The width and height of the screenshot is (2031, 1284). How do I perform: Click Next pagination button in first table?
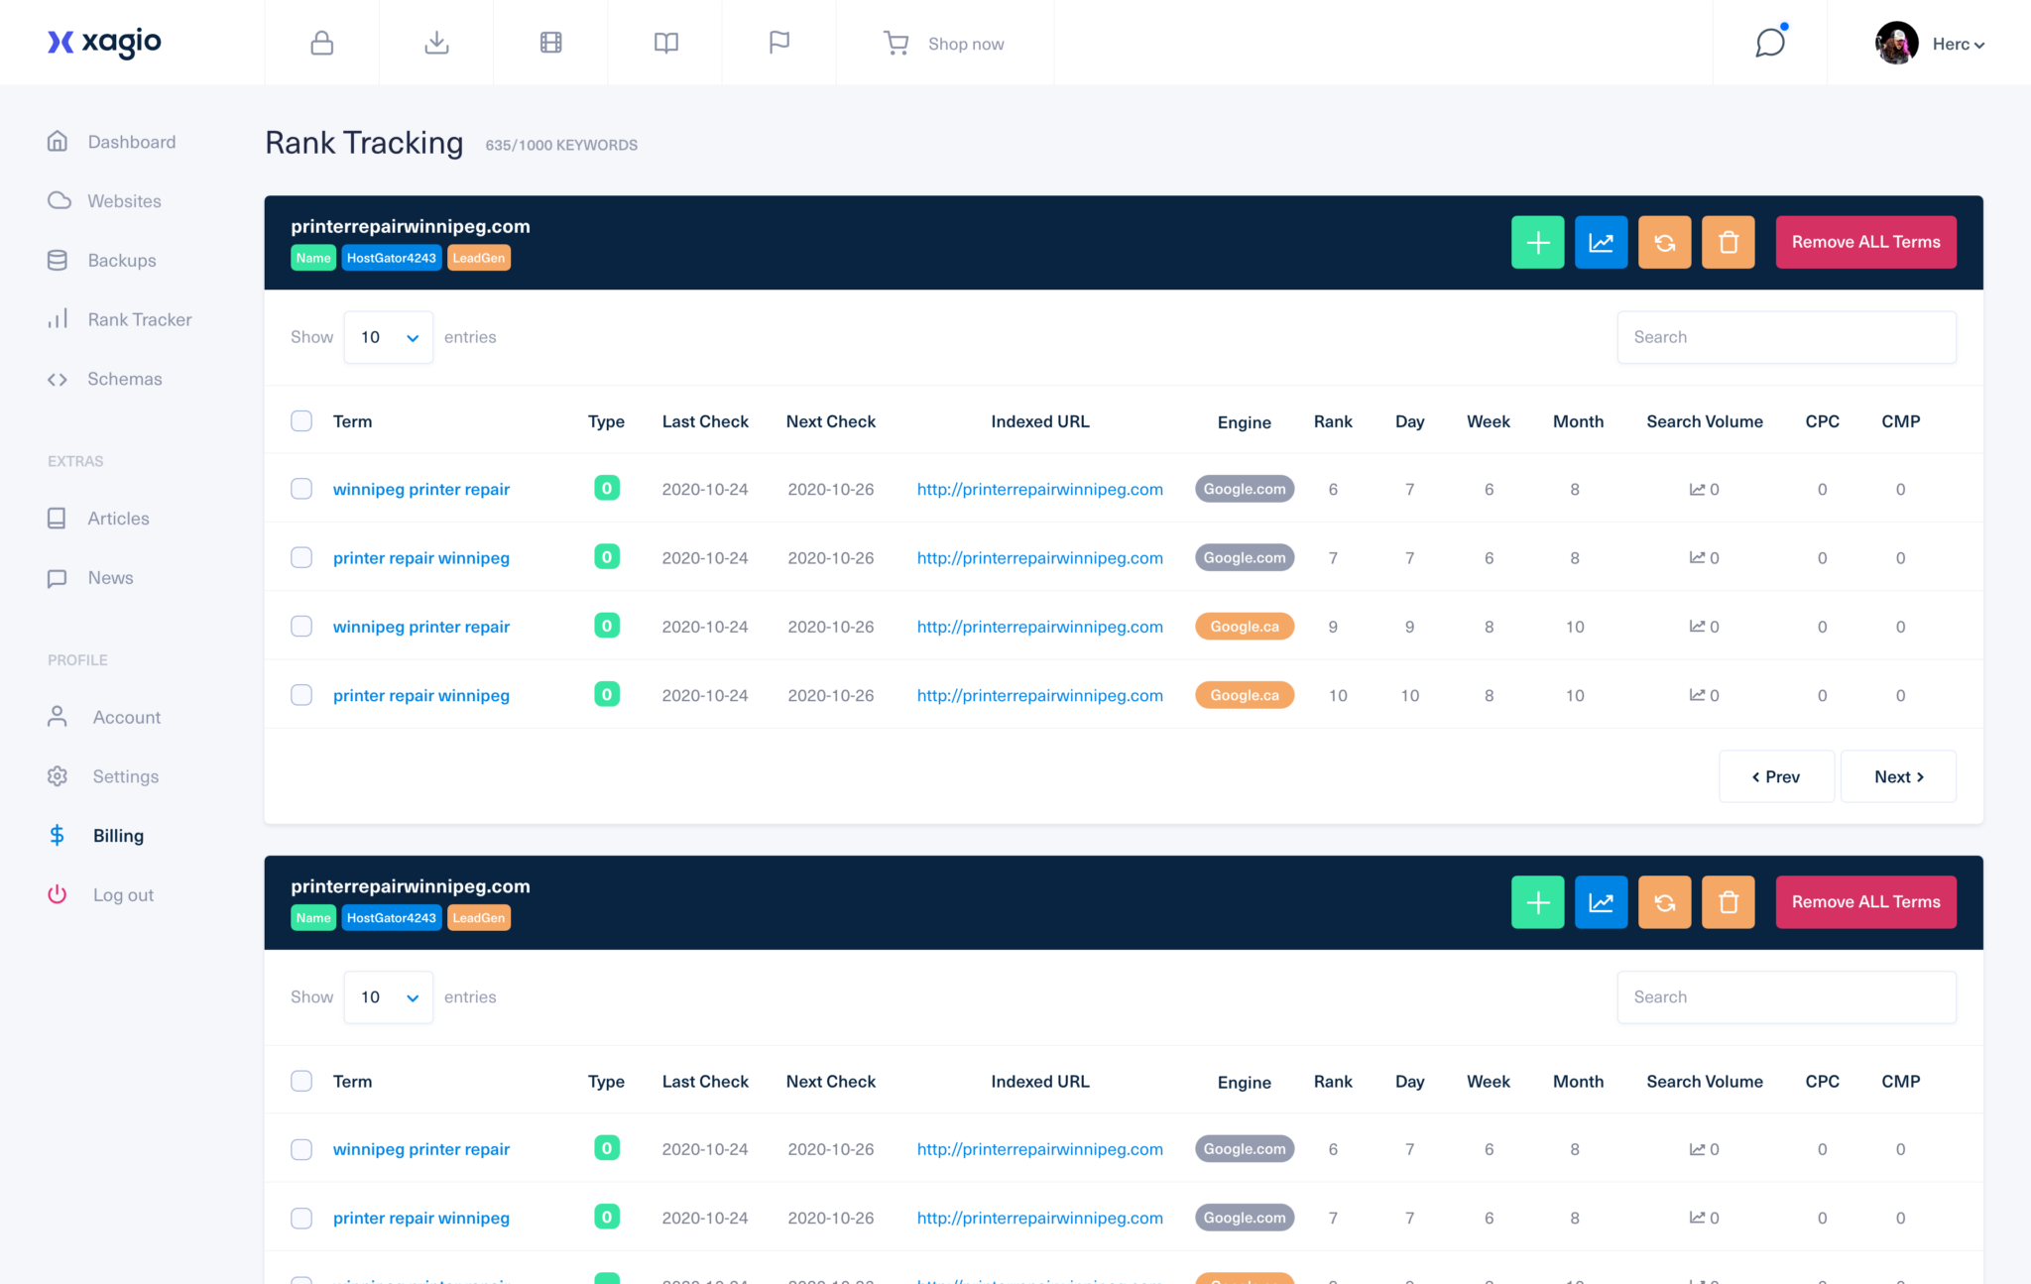click(x=1899, y=775)
